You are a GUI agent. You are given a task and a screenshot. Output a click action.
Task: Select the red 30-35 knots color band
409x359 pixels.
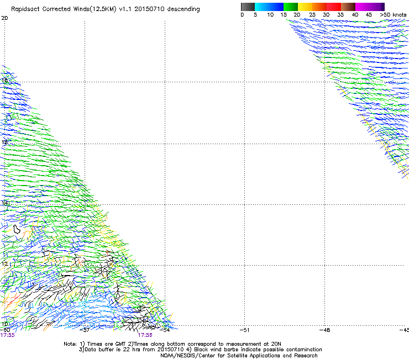pyautogui.click(x=334, y=7)
